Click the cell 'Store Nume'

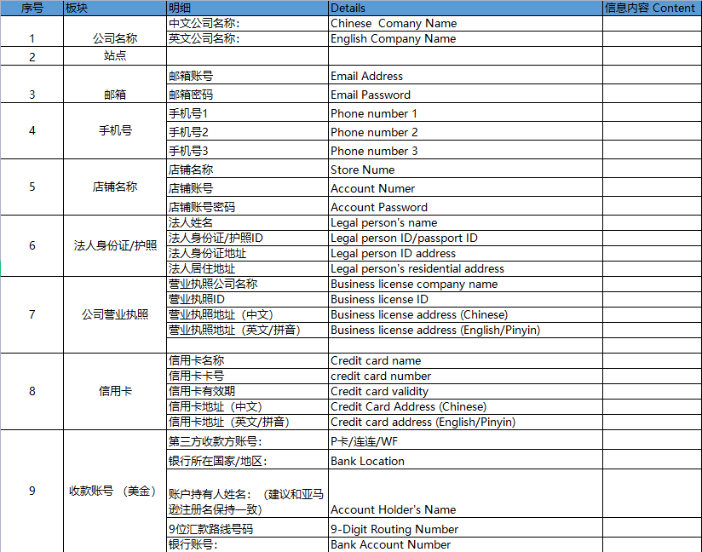point(466,169)
